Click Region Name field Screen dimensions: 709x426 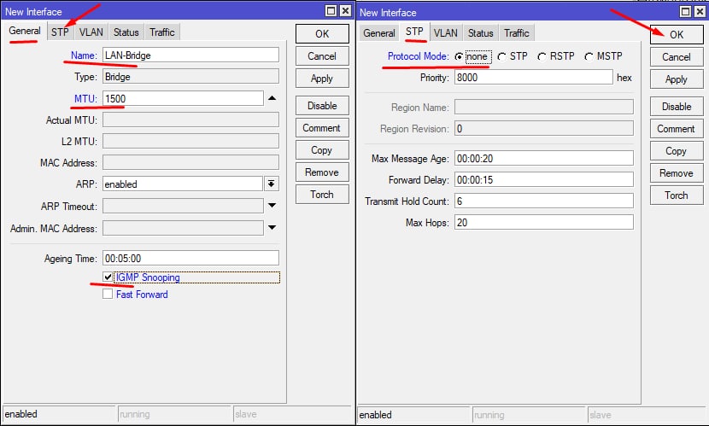pos(544,107)
